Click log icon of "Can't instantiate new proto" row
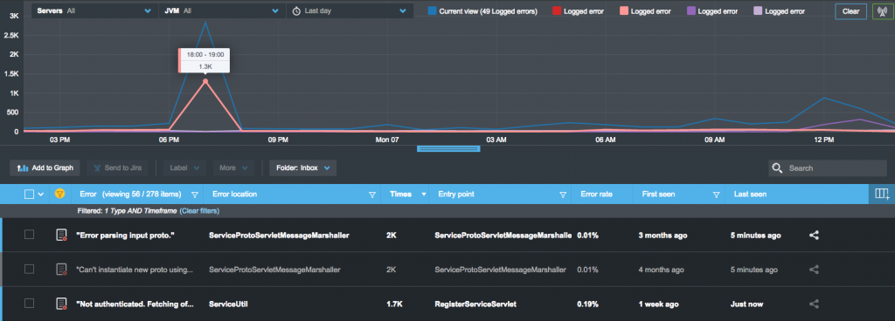 [61, 270]
